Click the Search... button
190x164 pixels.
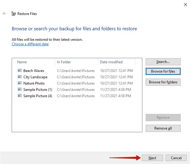(x=163, y=62)
